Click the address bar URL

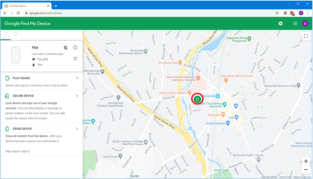[46, 13]
